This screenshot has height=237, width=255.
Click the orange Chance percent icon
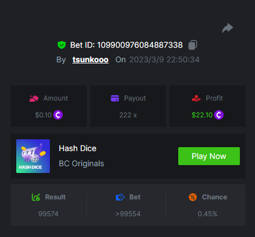[x=193, y=197]
